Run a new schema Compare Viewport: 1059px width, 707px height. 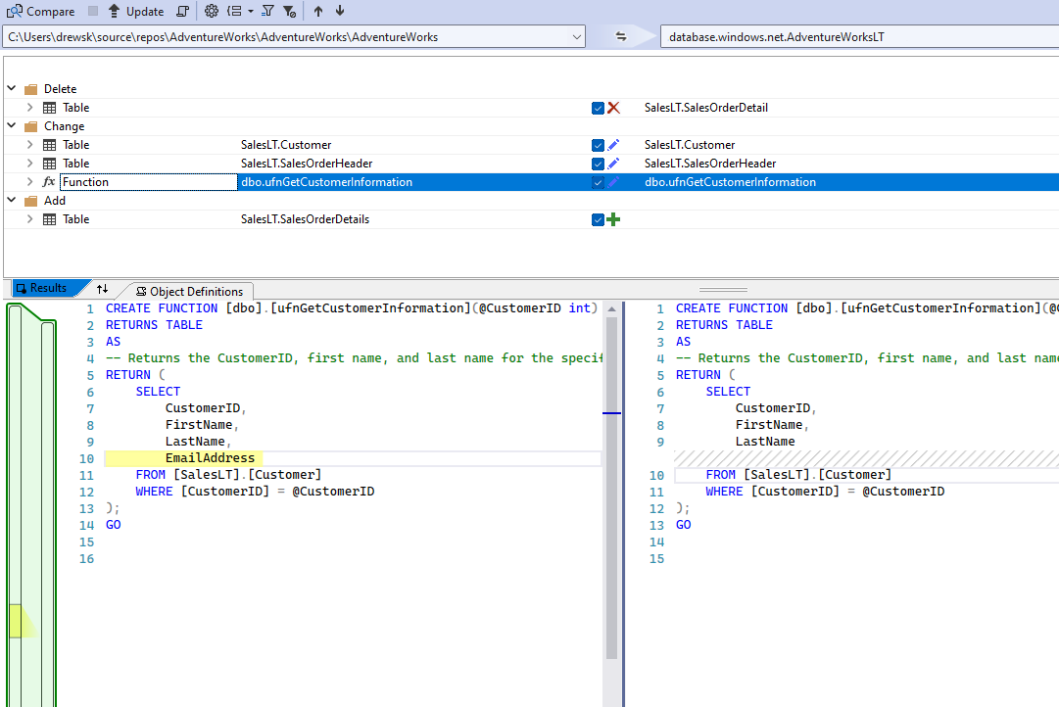point(39,11)
